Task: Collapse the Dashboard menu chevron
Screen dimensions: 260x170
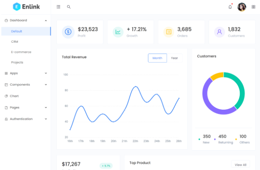Action: (x=46, y=21)
